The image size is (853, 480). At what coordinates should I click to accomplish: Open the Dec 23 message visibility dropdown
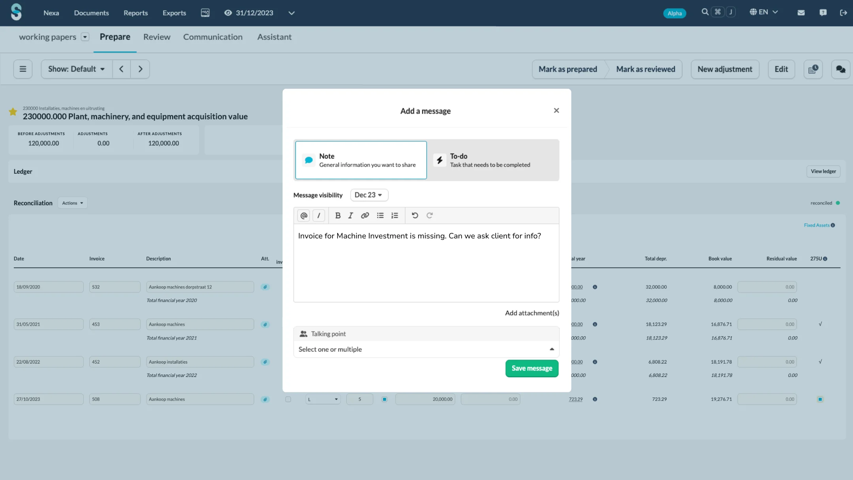tap(368, 195)
